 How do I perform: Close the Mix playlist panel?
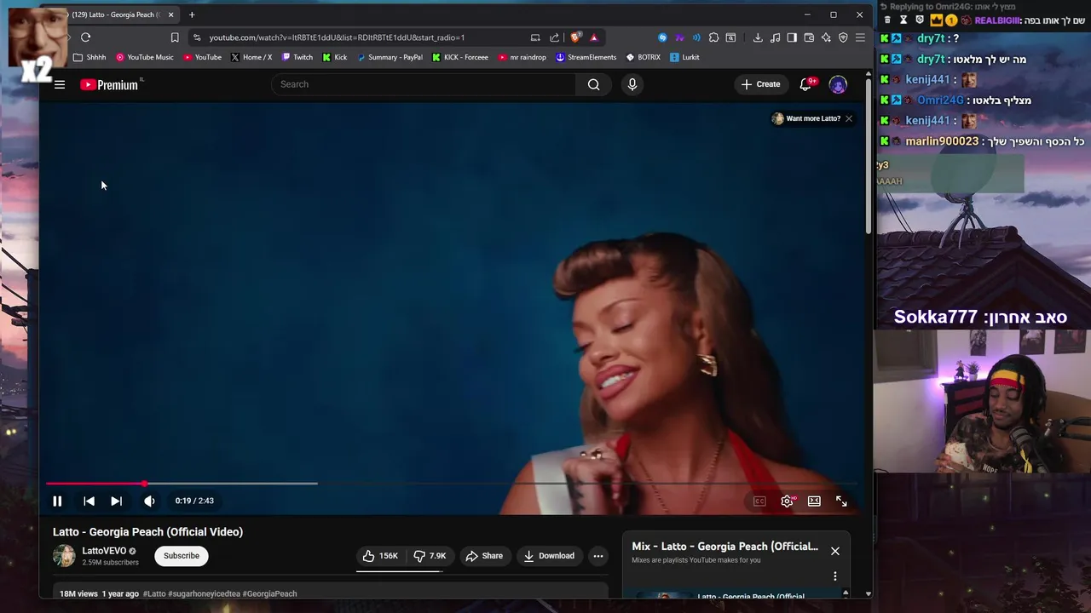pos(835,551)
